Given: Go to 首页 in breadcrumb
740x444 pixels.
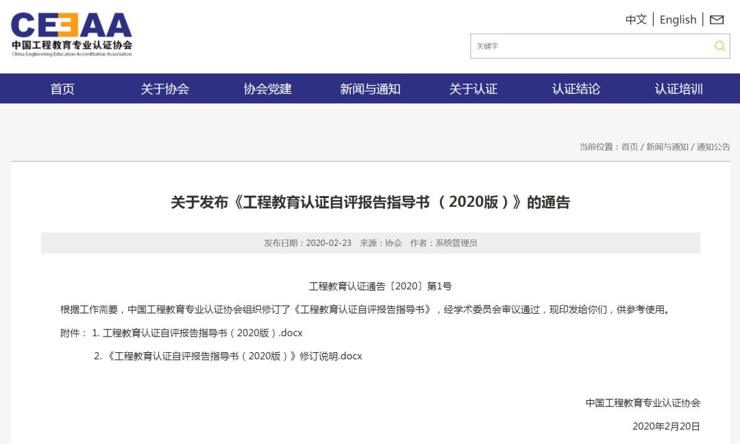Looking at the screenshot, I should [x=630, y=147].
